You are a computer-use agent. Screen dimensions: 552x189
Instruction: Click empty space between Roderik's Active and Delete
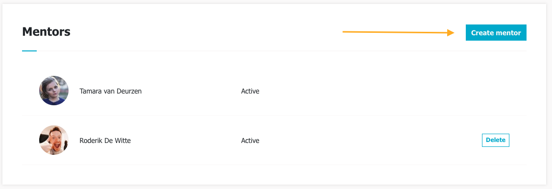click(x=370, y=141)
